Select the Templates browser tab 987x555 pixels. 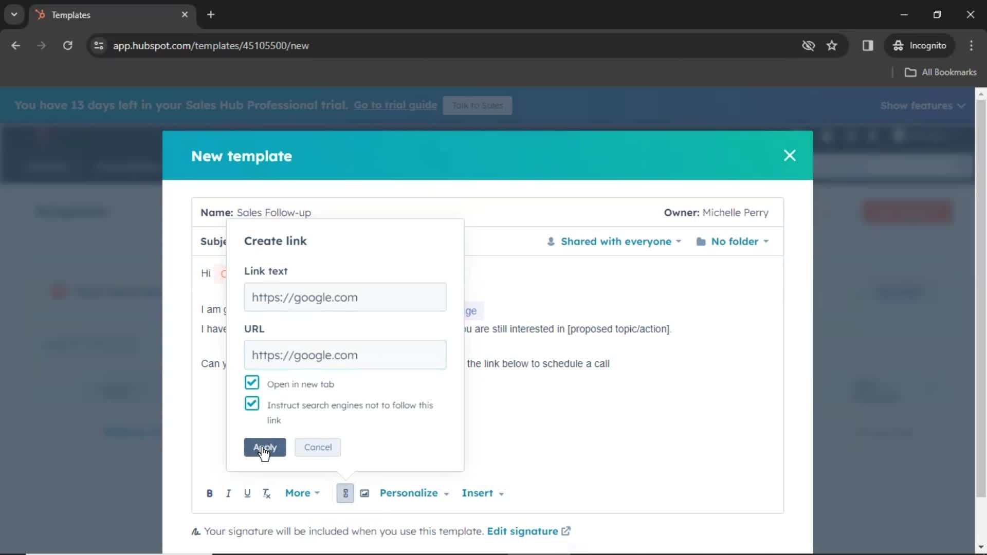click(x=112, y=14)
